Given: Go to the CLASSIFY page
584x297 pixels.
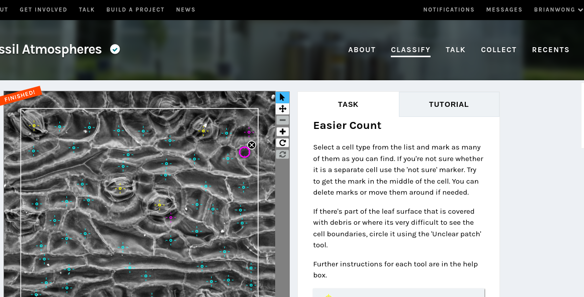Looking at the screenshot, I should [x=410, y=50].
